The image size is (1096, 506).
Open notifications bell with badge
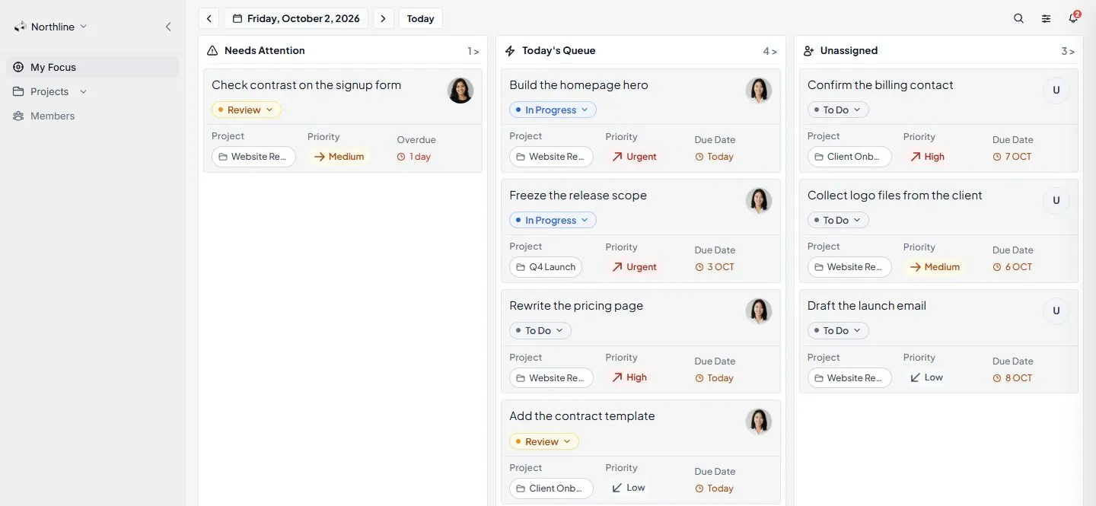(x=1073, y=18)
